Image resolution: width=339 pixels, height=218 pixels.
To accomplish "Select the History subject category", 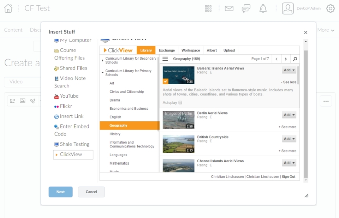I will click(x=115, y=134).
